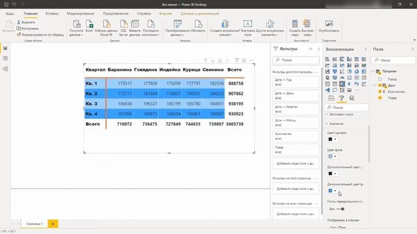Click Введите данные table icon
This screenshot has width=417, height=234.
pos(135,27)
